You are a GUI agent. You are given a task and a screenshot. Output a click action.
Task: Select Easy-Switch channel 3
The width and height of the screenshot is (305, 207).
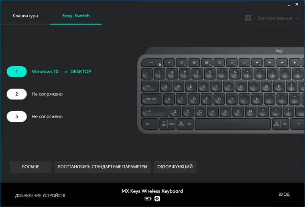pyautogui.click(x=17, y=116)
